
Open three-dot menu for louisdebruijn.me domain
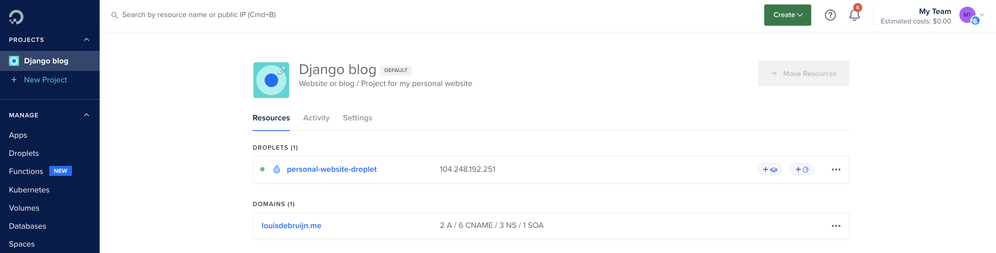(836, 226)
